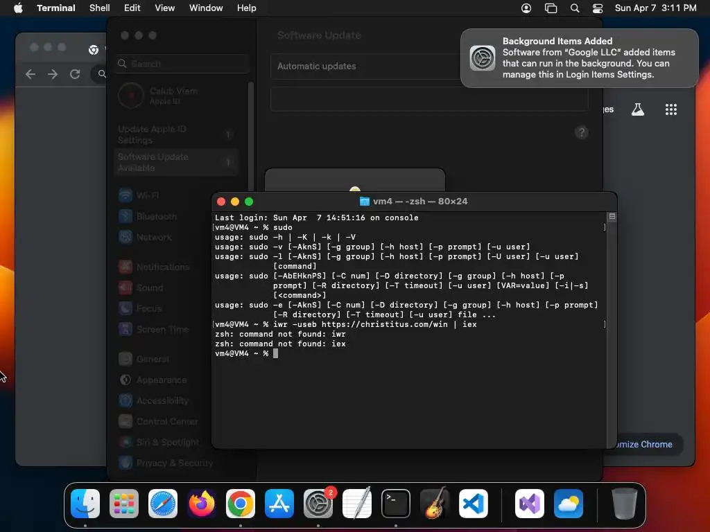Click the 'Last login' line in Terminal

(x=316, y=218)
